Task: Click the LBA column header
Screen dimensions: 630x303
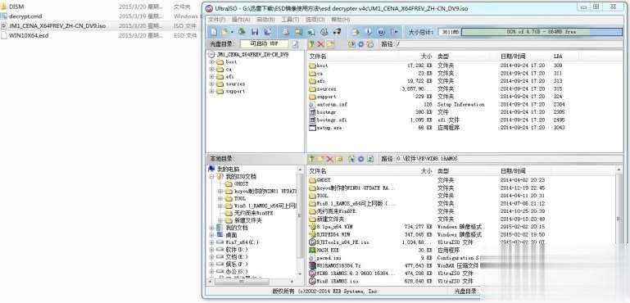Action: (558, 57)
